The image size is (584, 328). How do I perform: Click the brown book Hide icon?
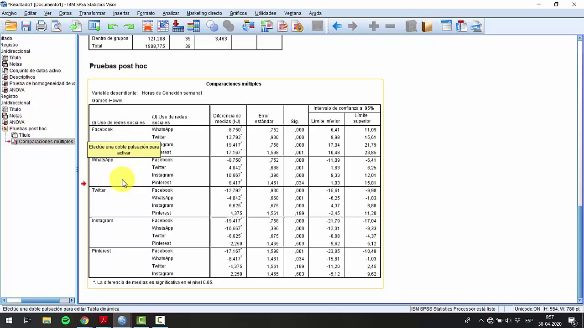427,26
